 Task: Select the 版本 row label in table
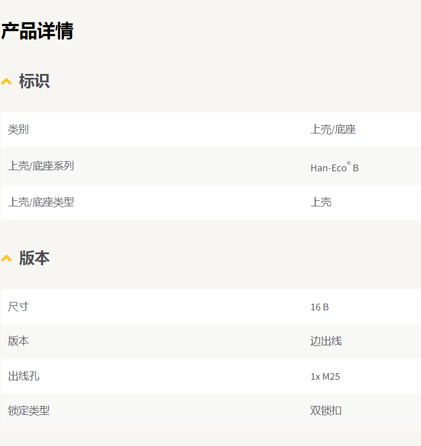[x=18, y=341]
